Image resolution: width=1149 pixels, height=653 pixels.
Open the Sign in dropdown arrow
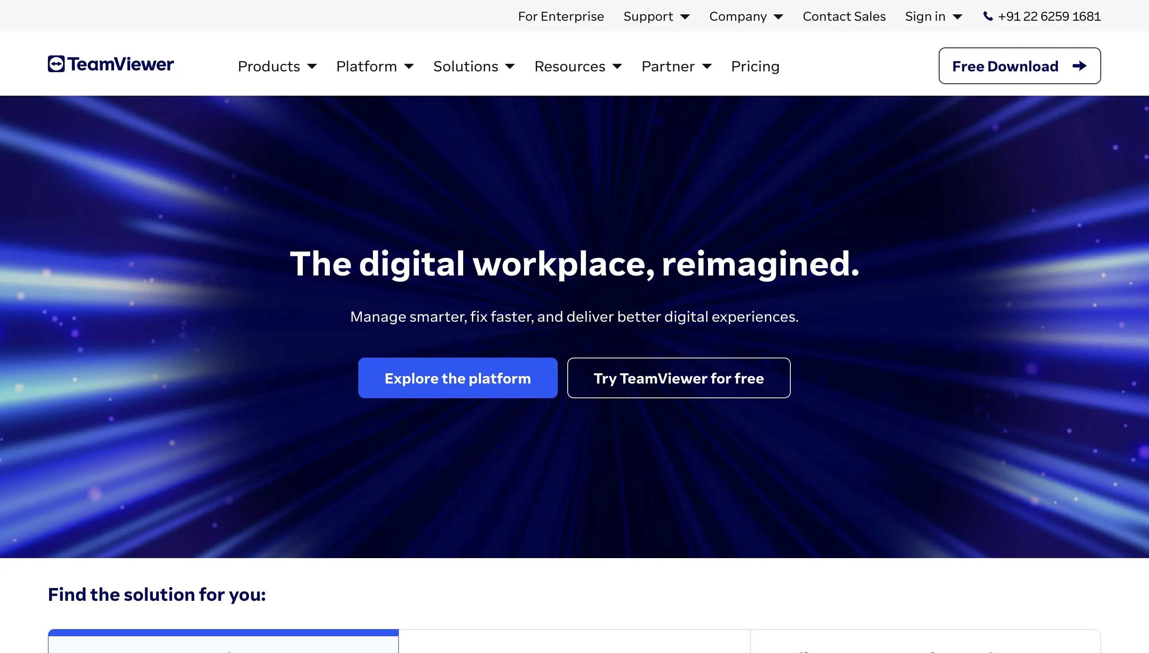(x=958, y=17)
